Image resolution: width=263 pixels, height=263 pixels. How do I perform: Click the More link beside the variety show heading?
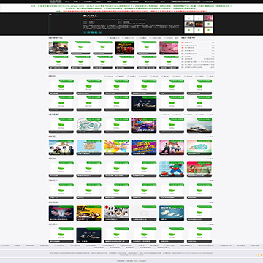click(x=210, y=137)
